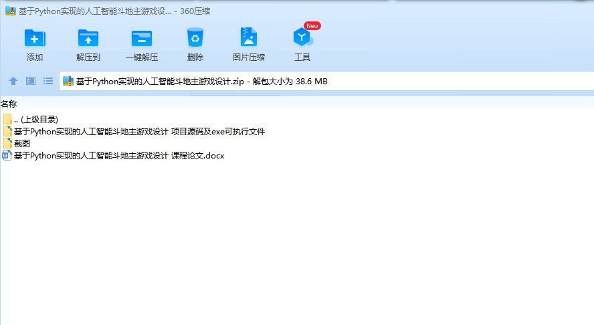The width and height of the screenshot is (594, 325).
Task: Click the Word document icon of 课程论文.docx
Action: (7, 155)
